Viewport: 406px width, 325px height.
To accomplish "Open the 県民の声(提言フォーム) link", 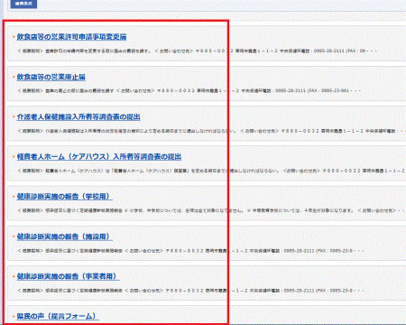I will coord(58,316).
